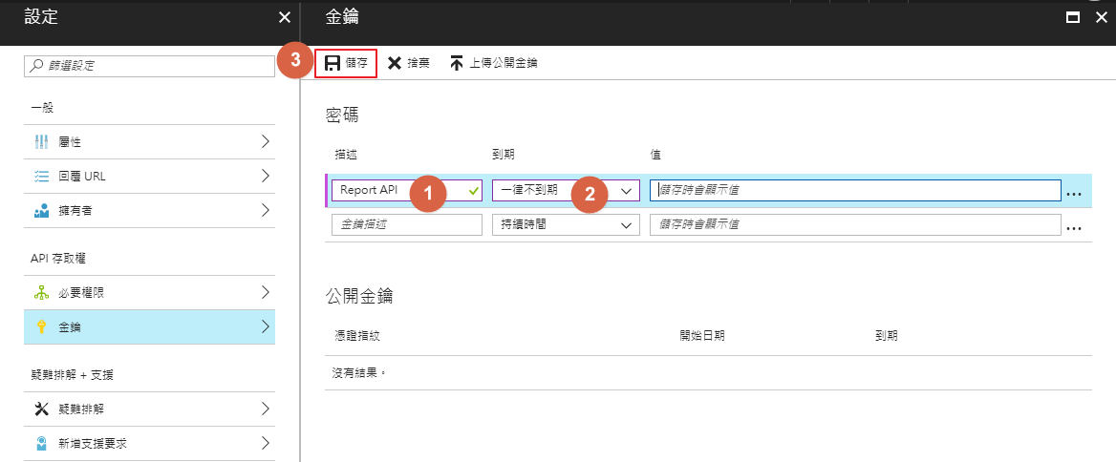Click the 新增支援要求 support icon
The width and height of the screenshot is (1116, 462).
click(41, 444)
